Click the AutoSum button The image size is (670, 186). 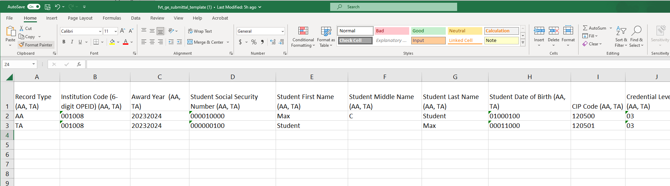click(594, 28)
